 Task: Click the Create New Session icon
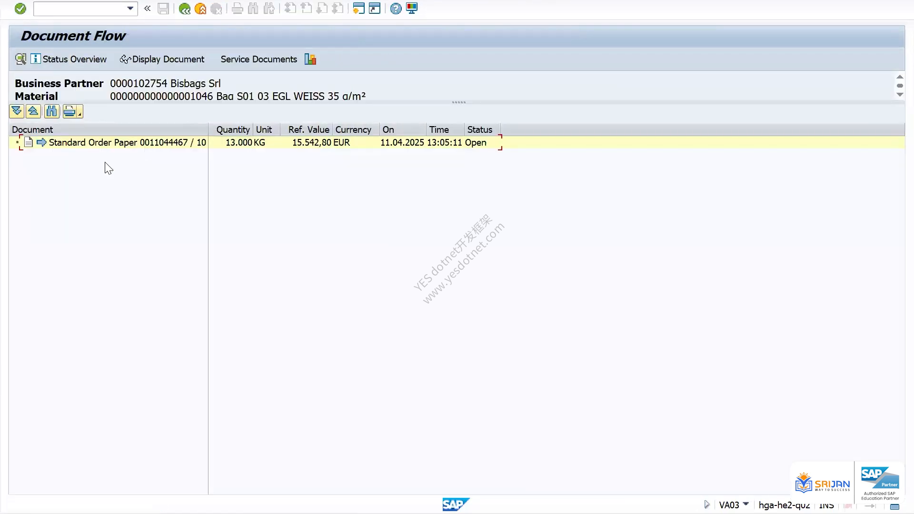pyautogui.click(x=358, y=9)
